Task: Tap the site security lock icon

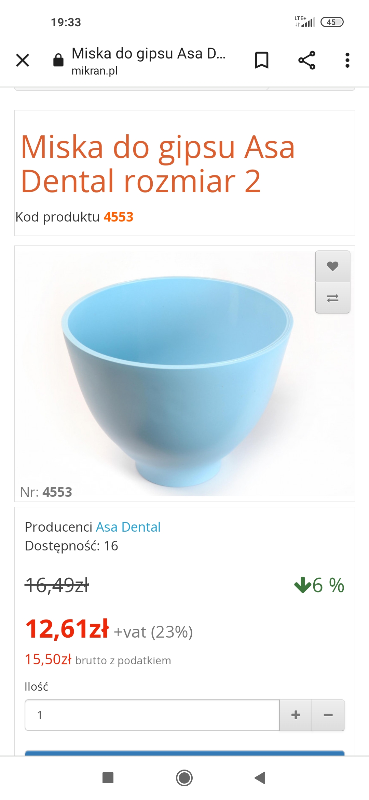Action: point(58,60)
